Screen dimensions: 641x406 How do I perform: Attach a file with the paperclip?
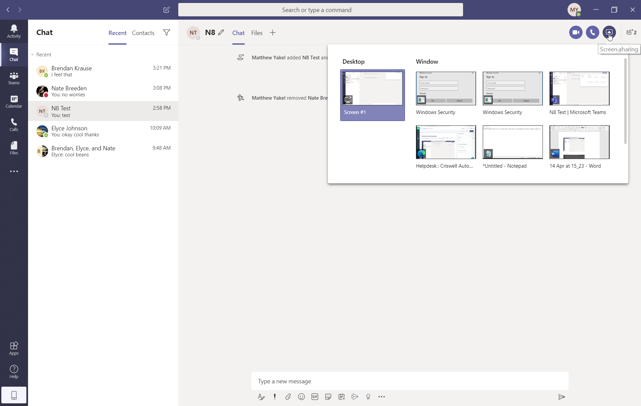[x=288, y=397]
